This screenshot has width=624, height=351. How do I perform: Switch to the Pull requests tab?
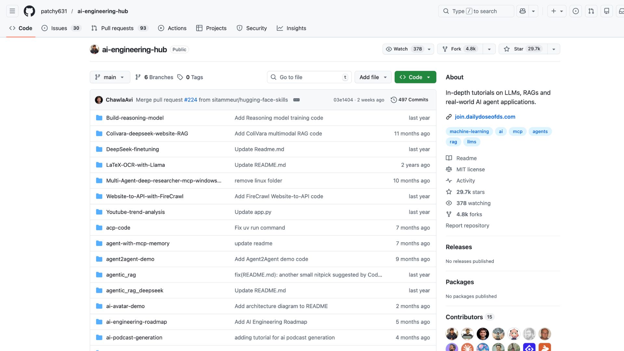(117, 28)
